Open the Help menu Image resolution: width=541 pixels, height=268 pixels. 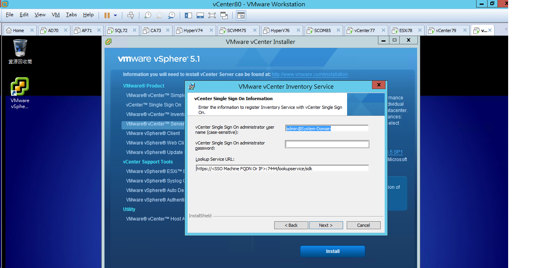[88, 15]
